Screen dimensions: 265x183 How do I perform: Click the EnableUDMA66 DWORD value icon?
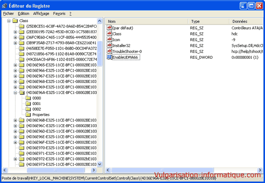109,57
